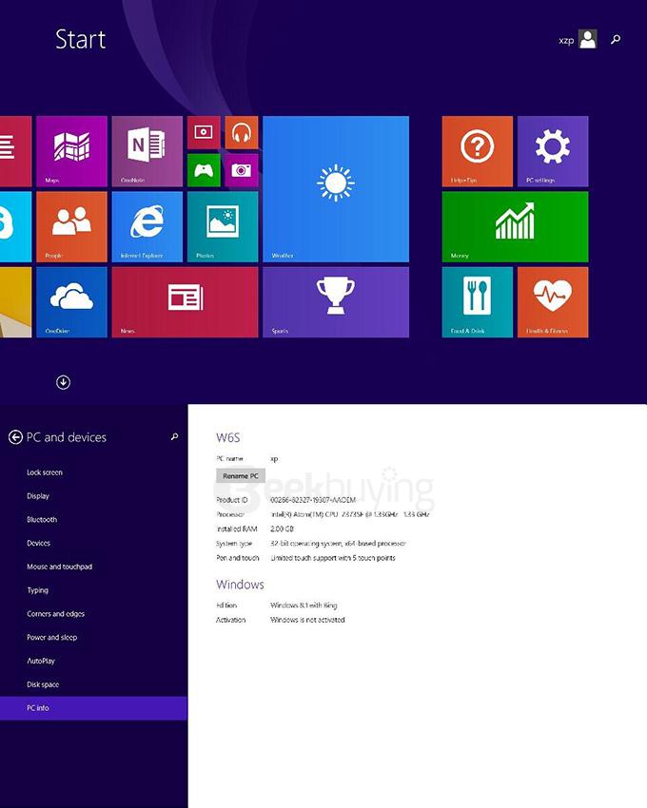Select PC info settings
Image resolution: width=647 pixels, height=808 pixels.
[x=93, y=708]
